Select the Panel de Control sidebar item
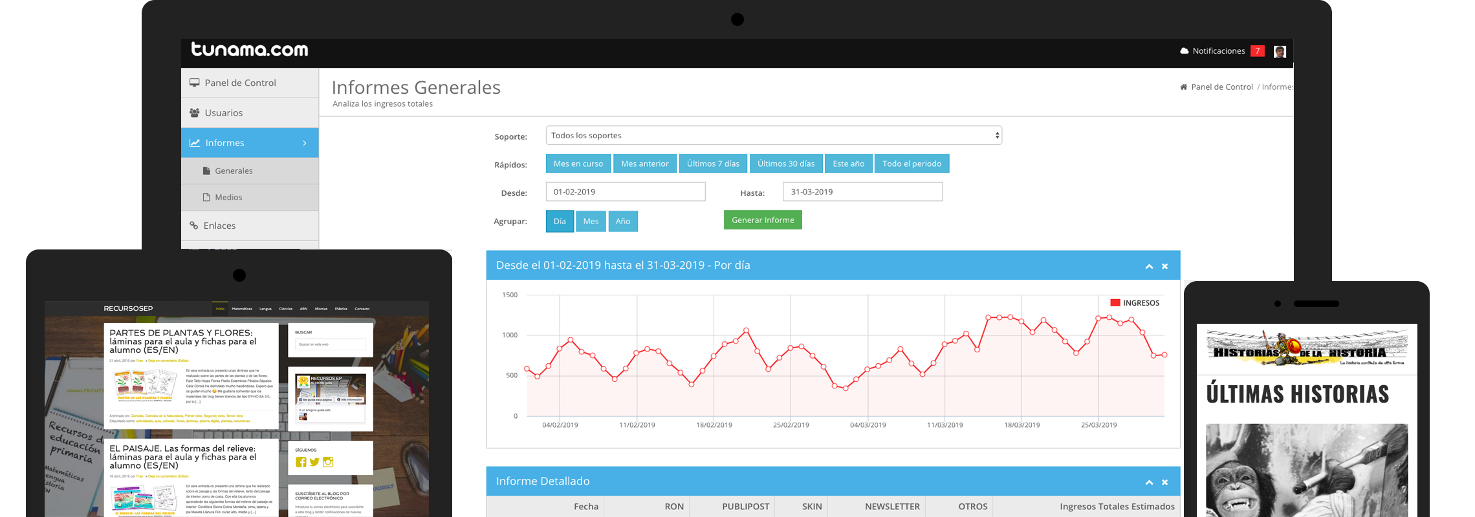This screenshot has width=1475, height=517. click(x=250, y=83)
